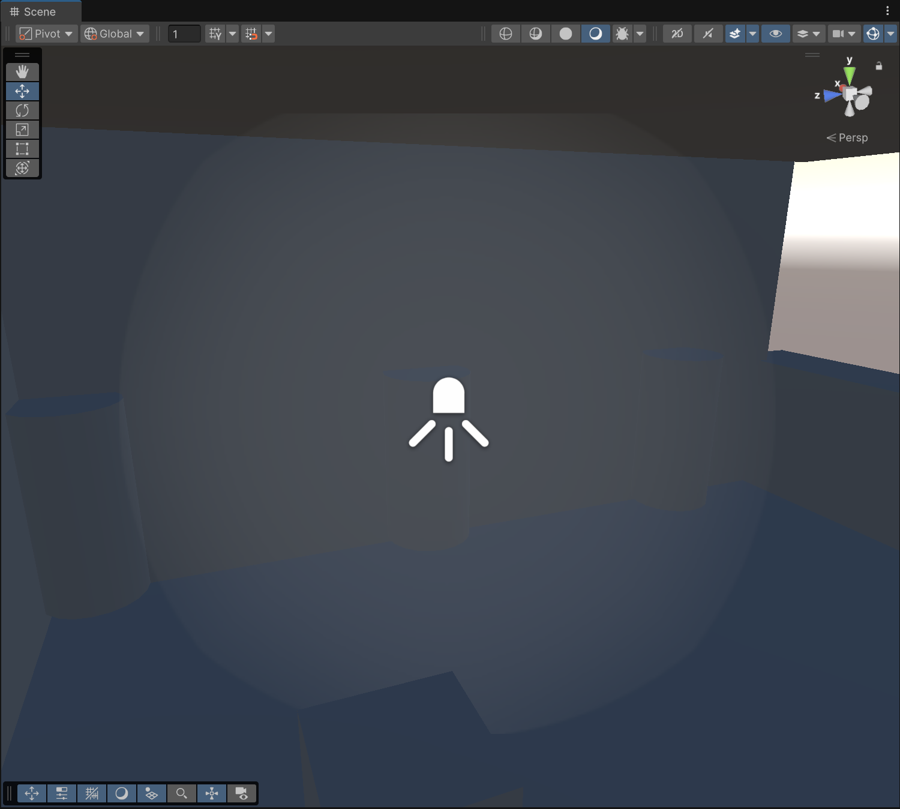The image size is (900, 809).
Task: Open the overlays layers dropdown
Action: [x=808, y=34]
